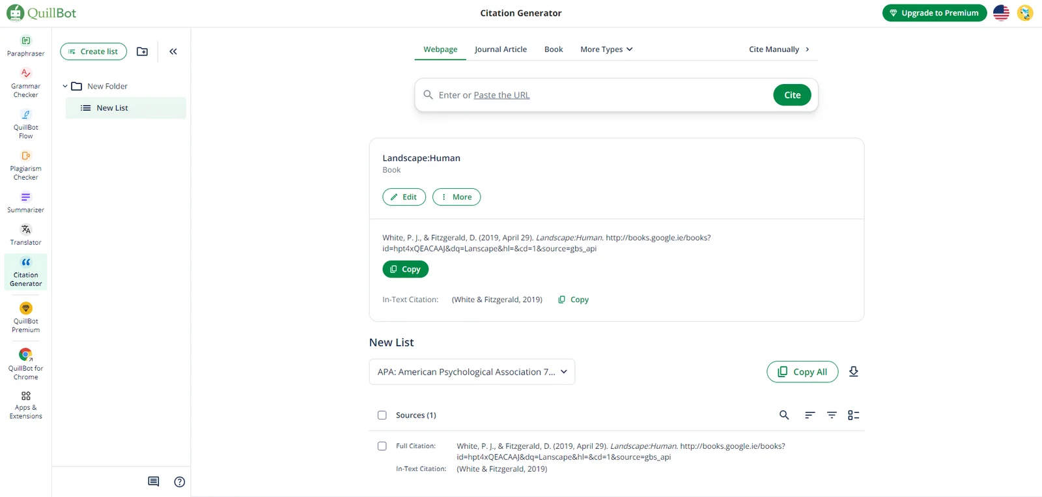1042x497 pixels.
Task: Click the new folder icon
Action: [x=142, y=51]
